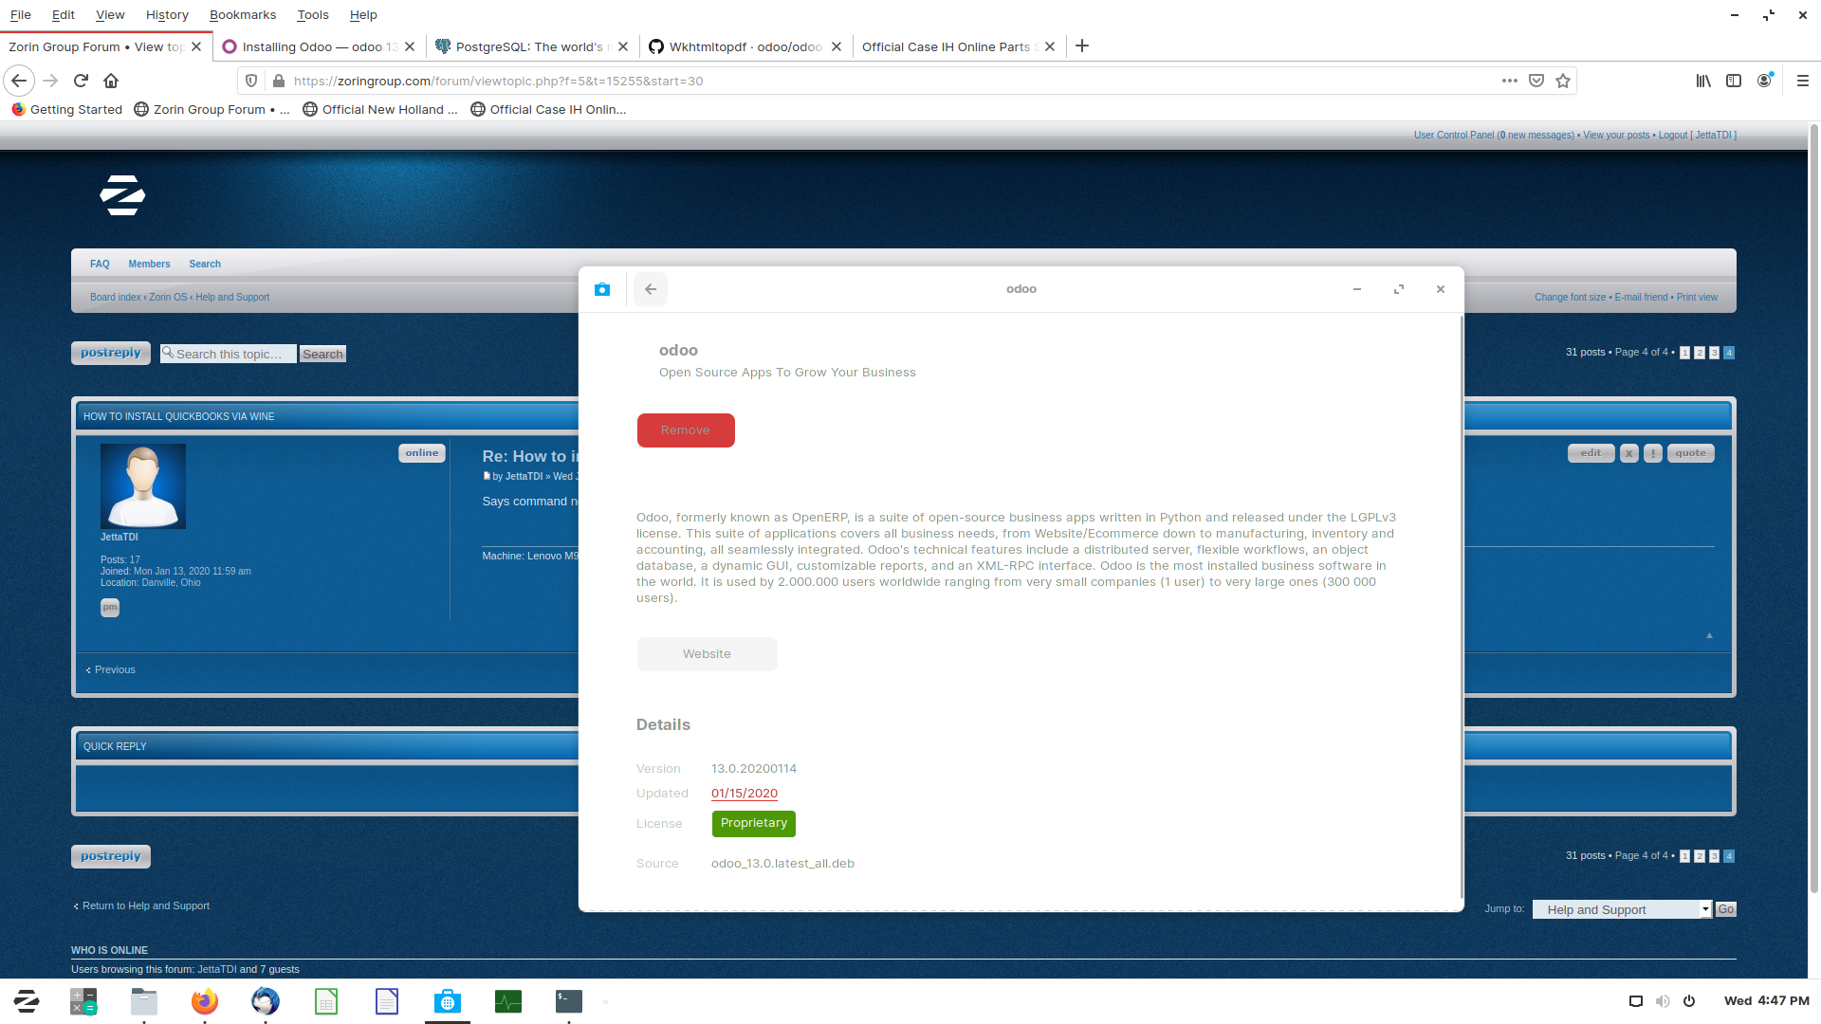Click the Software store home icon
The height and width of the screenshot is (1024, 1821).
tap(602, 289)
